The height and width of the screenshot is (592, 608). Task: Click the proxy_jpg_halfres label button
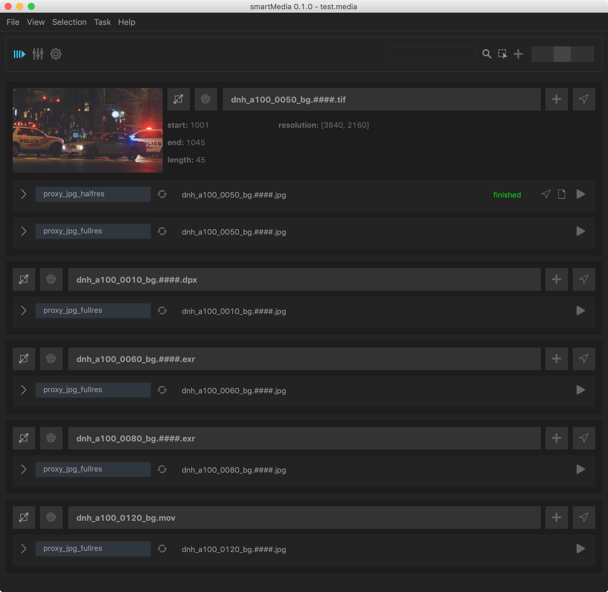pyautogui.click(x=93, y=194)
